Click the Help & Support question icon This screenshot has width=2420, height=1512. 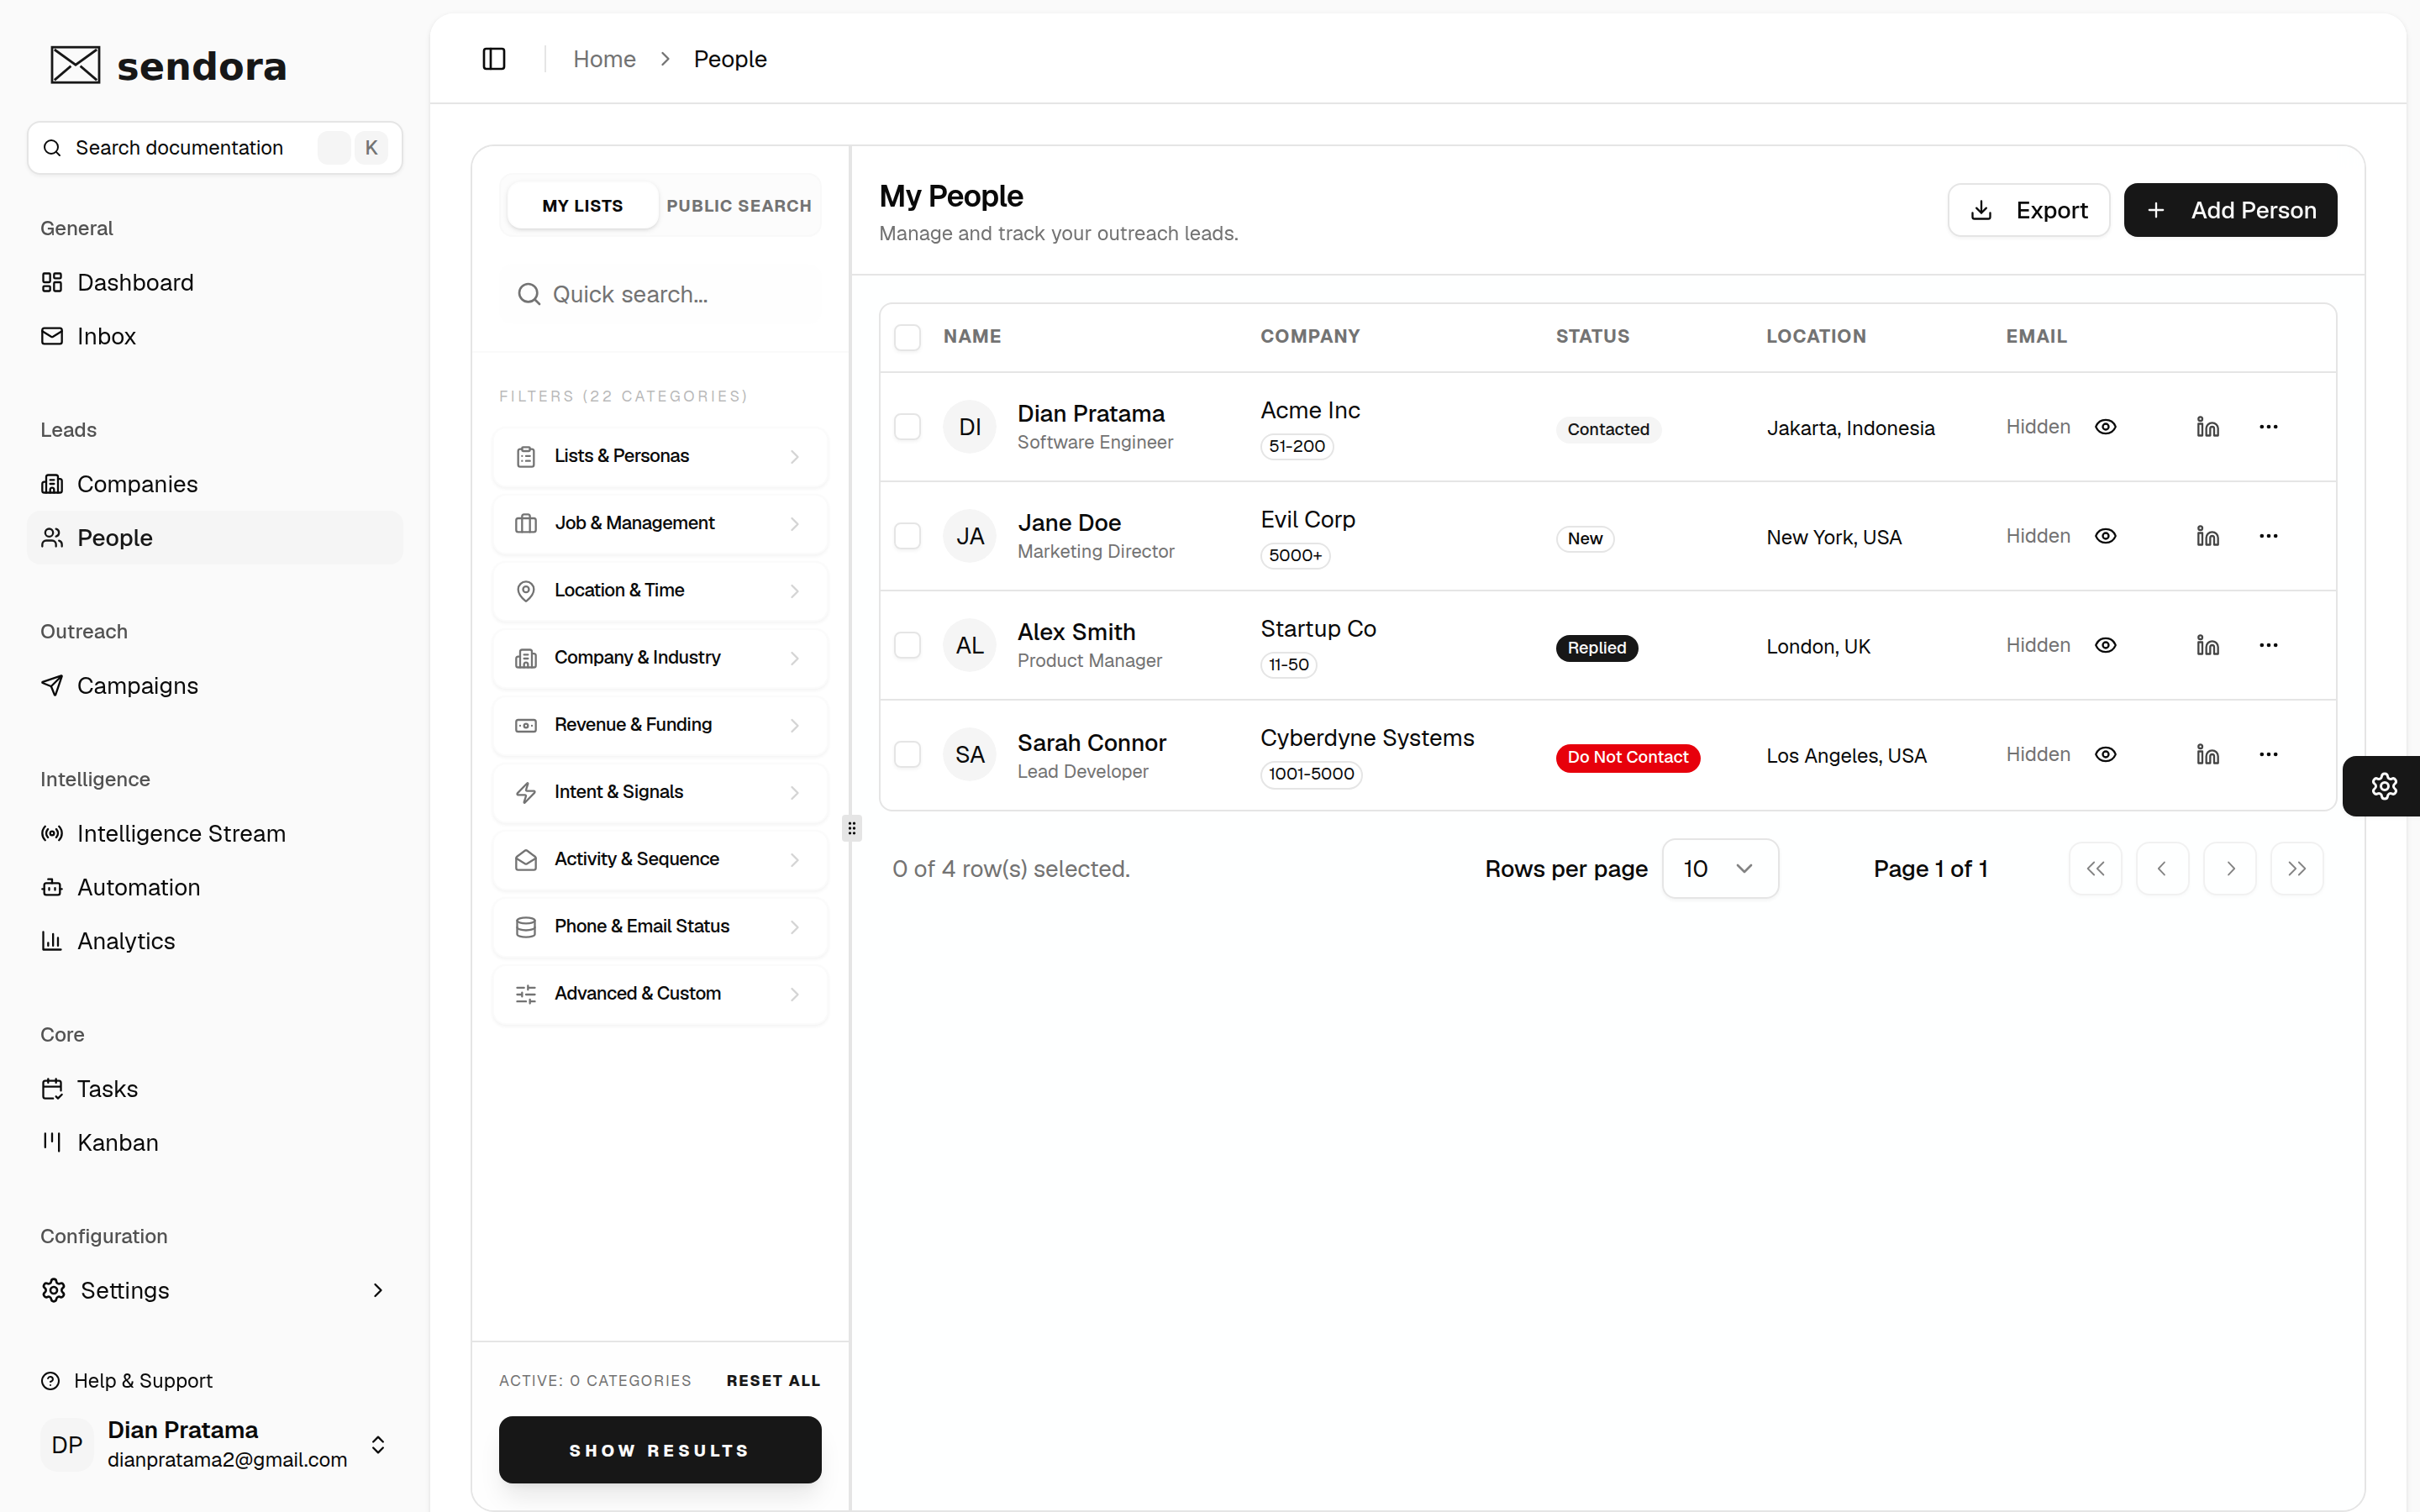[50, 1381]
